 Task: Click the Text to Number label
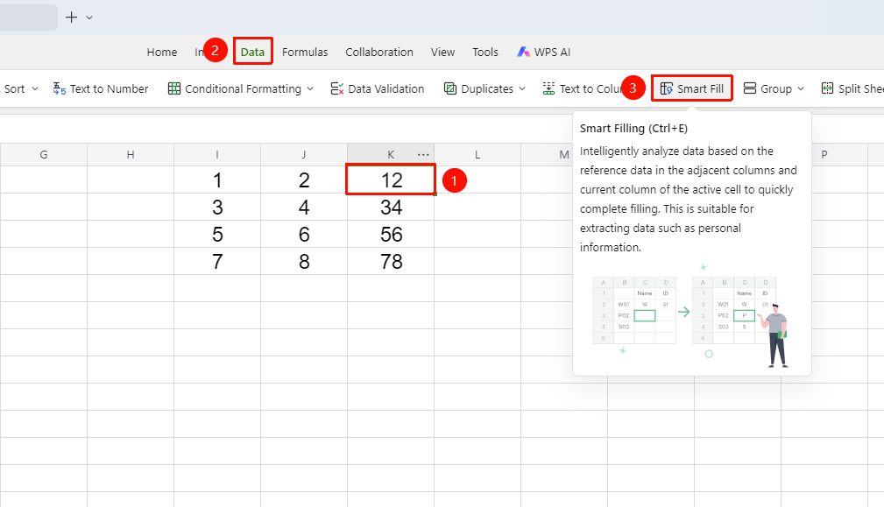(110, 89)
